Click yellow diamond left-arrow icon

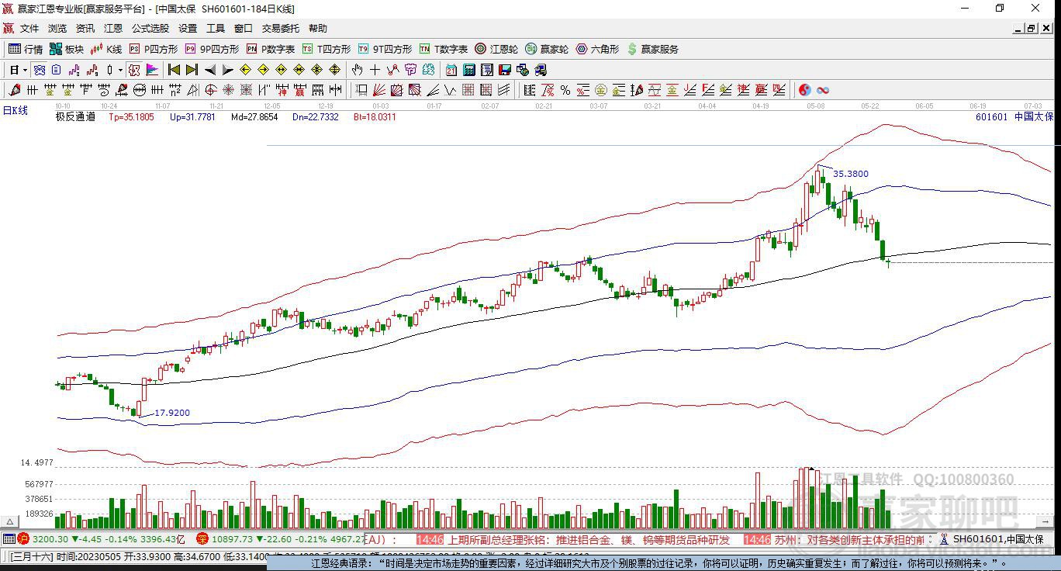(245, 70)
